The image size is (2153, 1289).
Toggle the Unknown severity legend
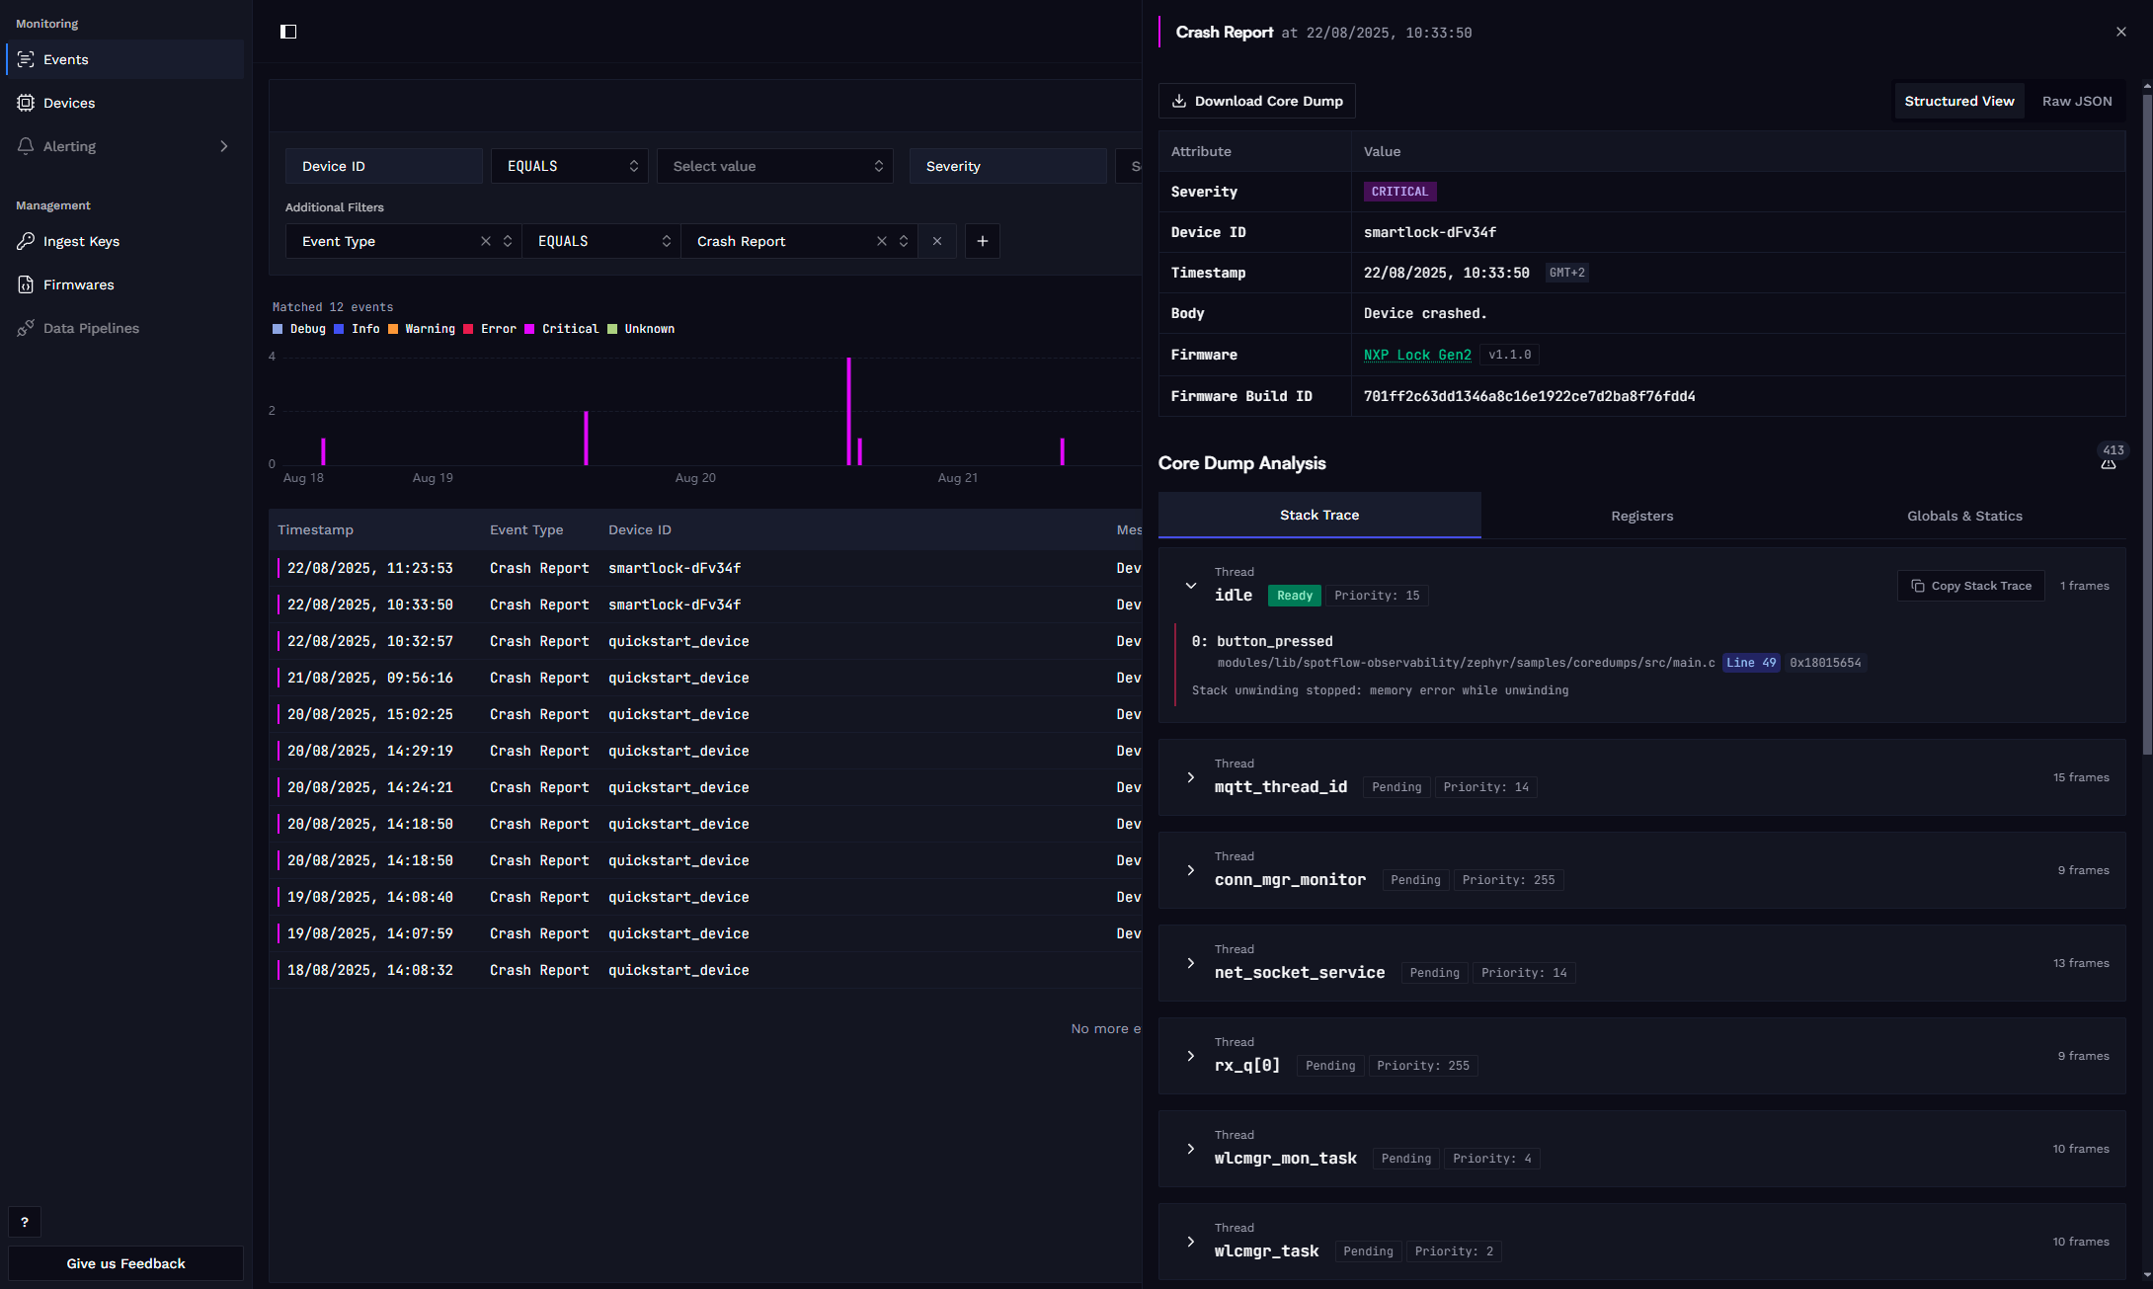point(641,329)
